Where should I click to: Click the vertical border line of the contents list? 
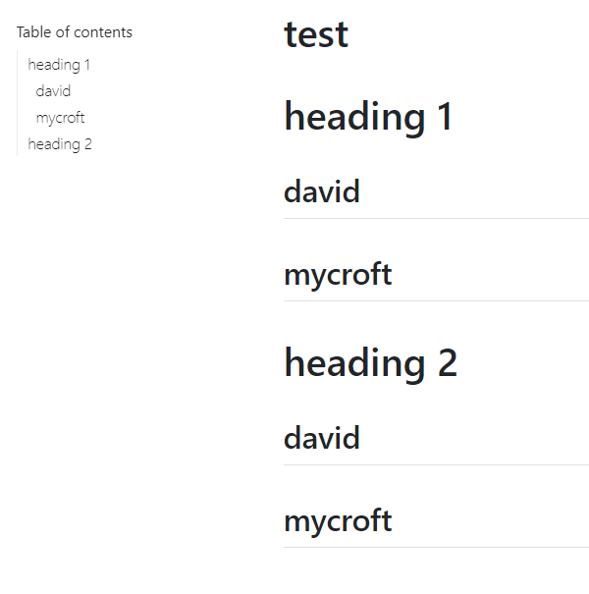[x=17, y=103]
